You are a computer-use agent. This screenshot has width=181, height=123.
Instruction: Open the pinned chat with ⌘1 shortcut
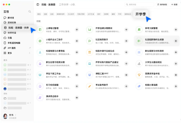tap(17, 65)
